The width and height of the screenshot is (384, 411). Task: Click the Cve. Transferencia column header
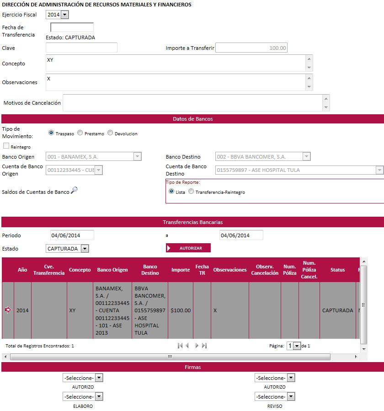49,270
